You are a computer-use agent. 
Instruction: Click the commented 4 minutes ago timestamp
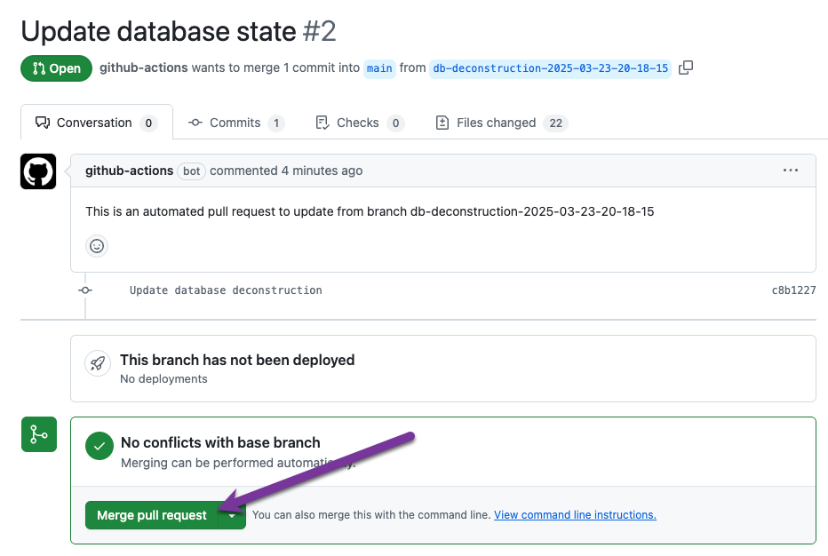pos(286,171)
